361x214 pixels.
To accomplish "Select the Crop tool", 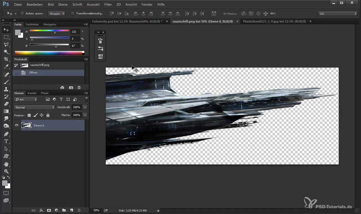I will point(6,59).
